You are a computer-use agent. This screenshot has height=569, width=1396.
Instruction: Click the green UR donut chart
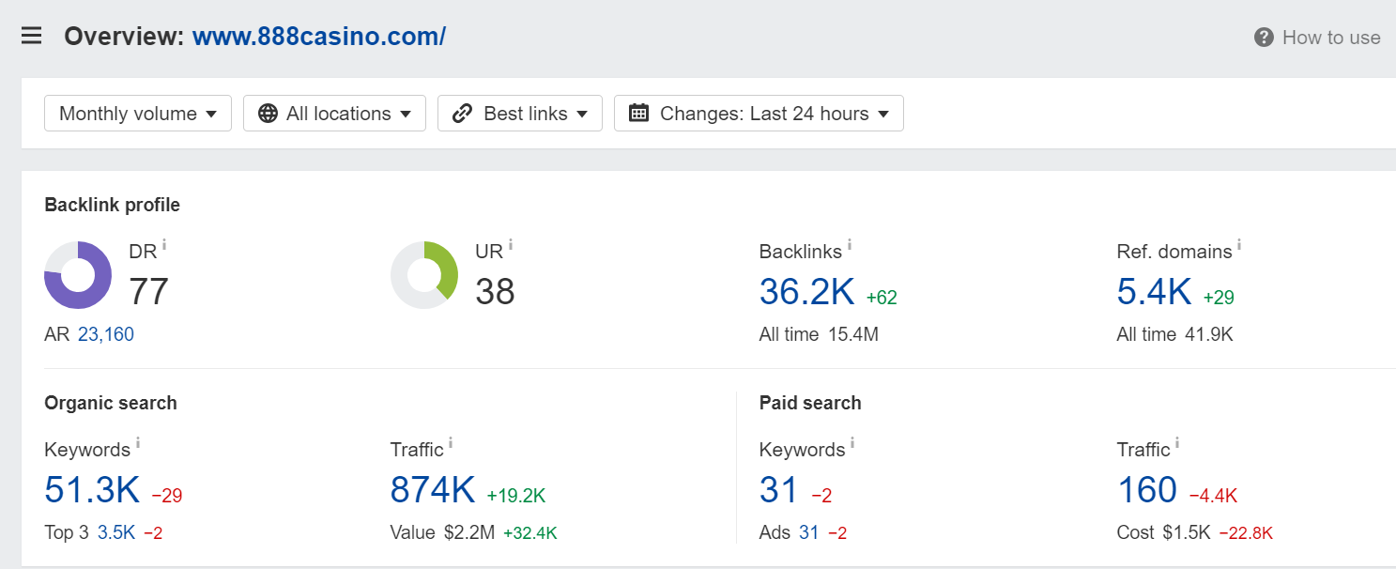(424, 275)
